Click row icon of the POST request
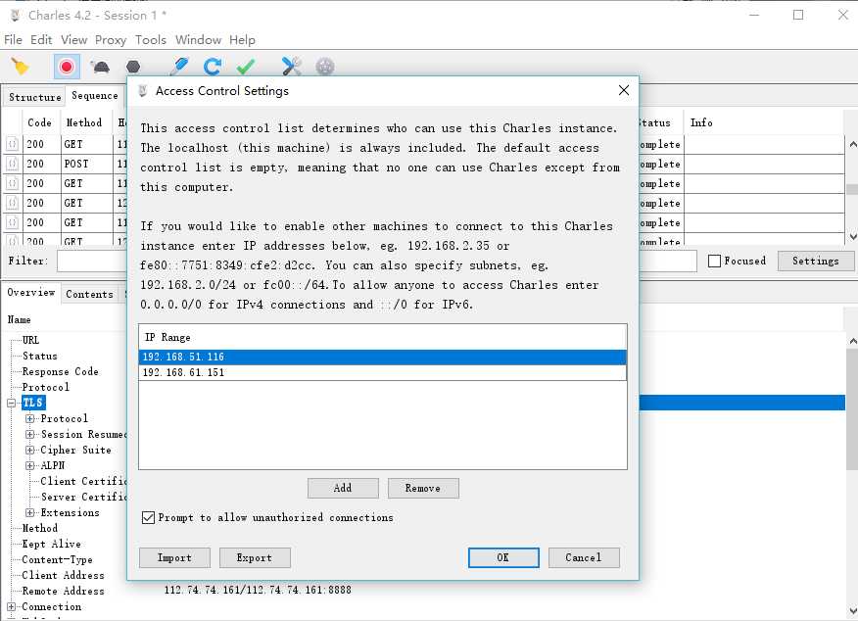Image resolution: width=858 pixels, height=621 pixels. tap(12, 165)
